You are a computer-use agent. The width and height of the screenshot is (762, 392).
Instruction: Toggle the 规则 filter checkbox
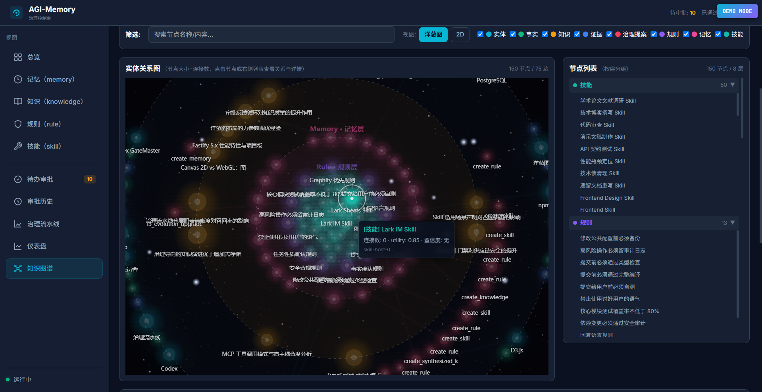tap(654, 34)
